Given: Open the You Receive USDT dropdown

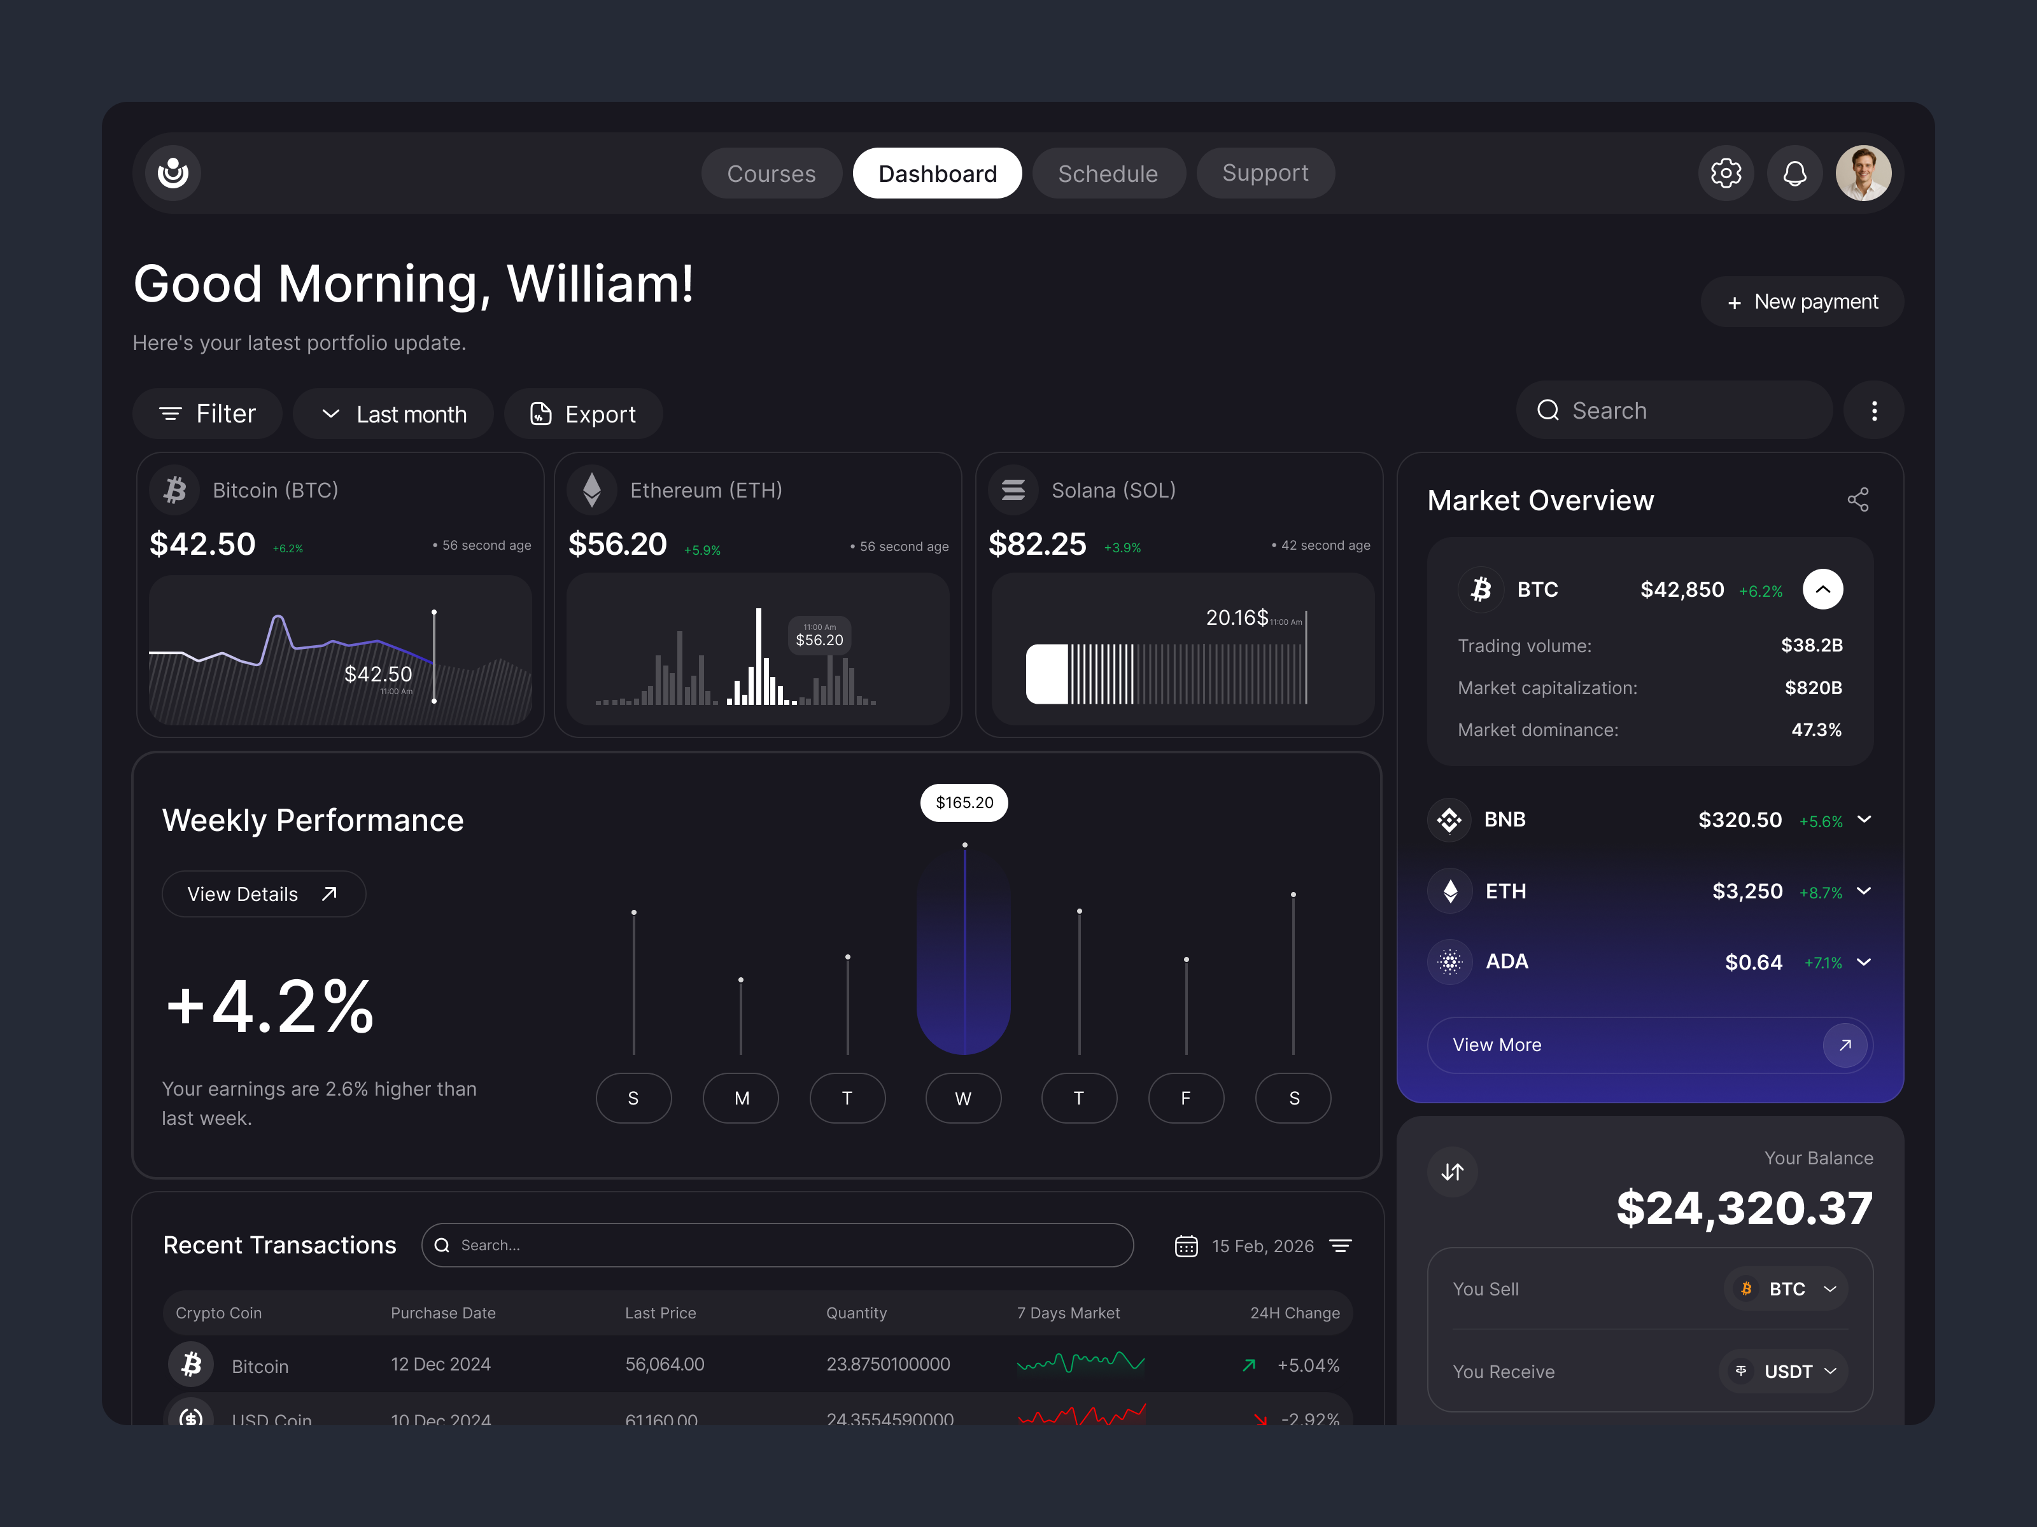Looking at the screenshot, I should (1784, 1372).
